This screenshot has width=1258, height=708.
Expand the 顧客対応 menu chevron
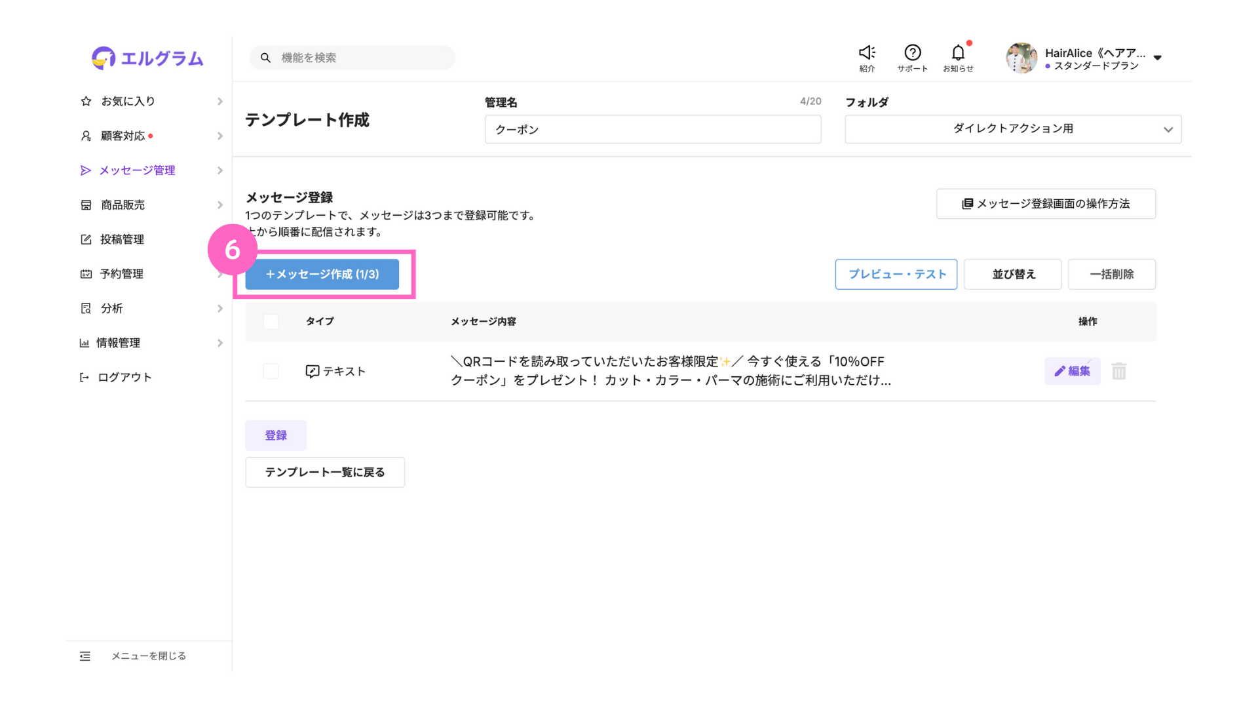coord(220,136)
